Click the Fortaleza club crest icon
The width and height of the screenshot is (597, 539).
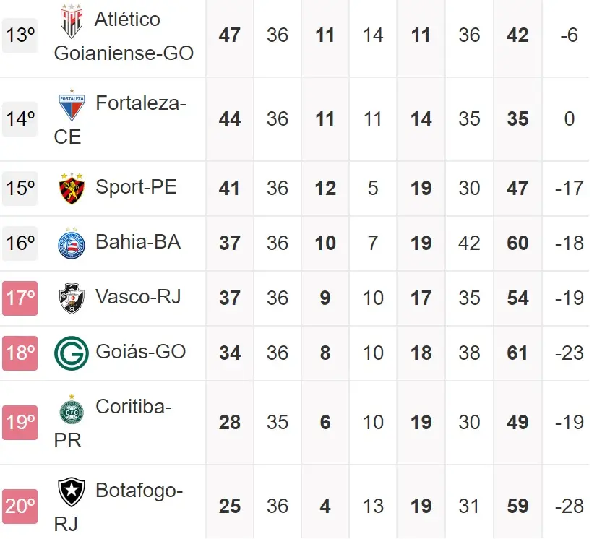(x=72, y=106)
